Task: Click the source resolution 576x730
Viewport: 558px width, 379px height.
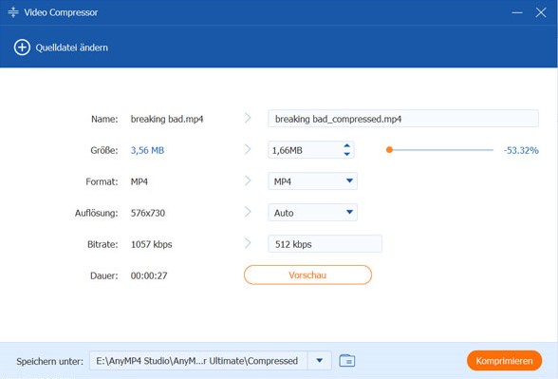Action: click(148, 213)
